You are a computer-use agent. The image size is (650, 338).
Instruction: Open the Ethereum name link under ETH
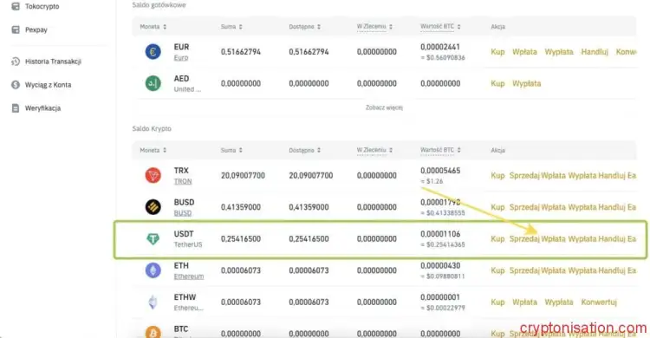point(189,276)
